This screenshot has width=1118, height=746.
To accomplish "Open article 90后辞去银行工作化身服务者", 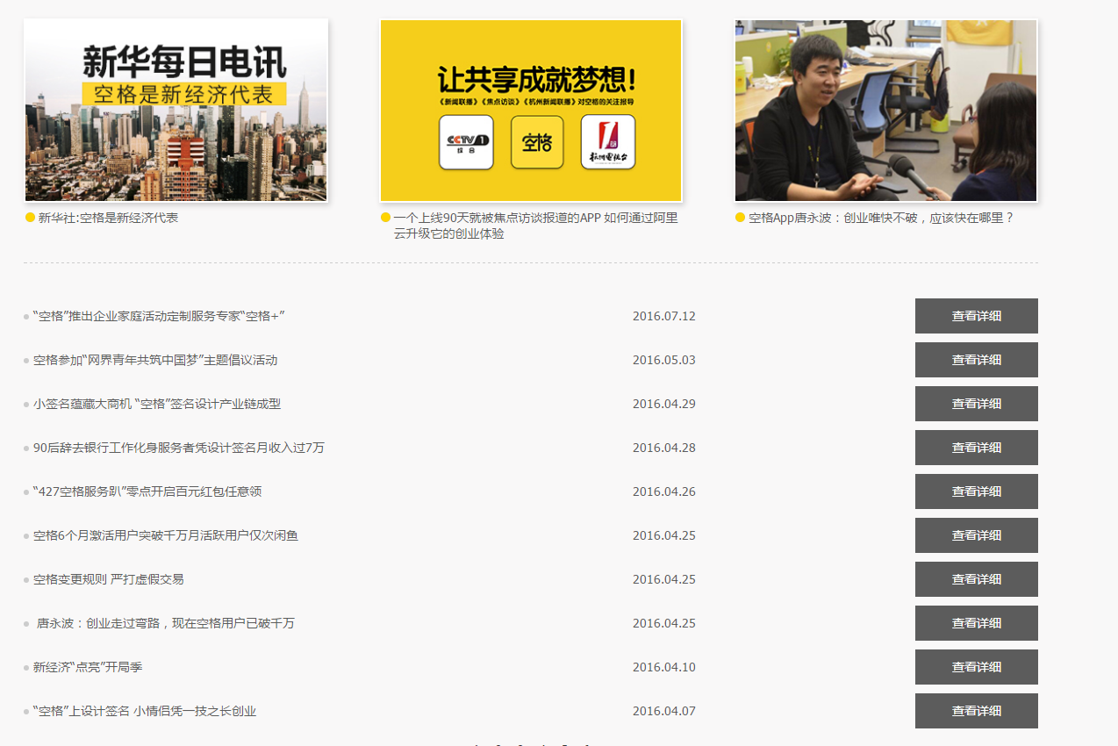I will pos(179,448).
